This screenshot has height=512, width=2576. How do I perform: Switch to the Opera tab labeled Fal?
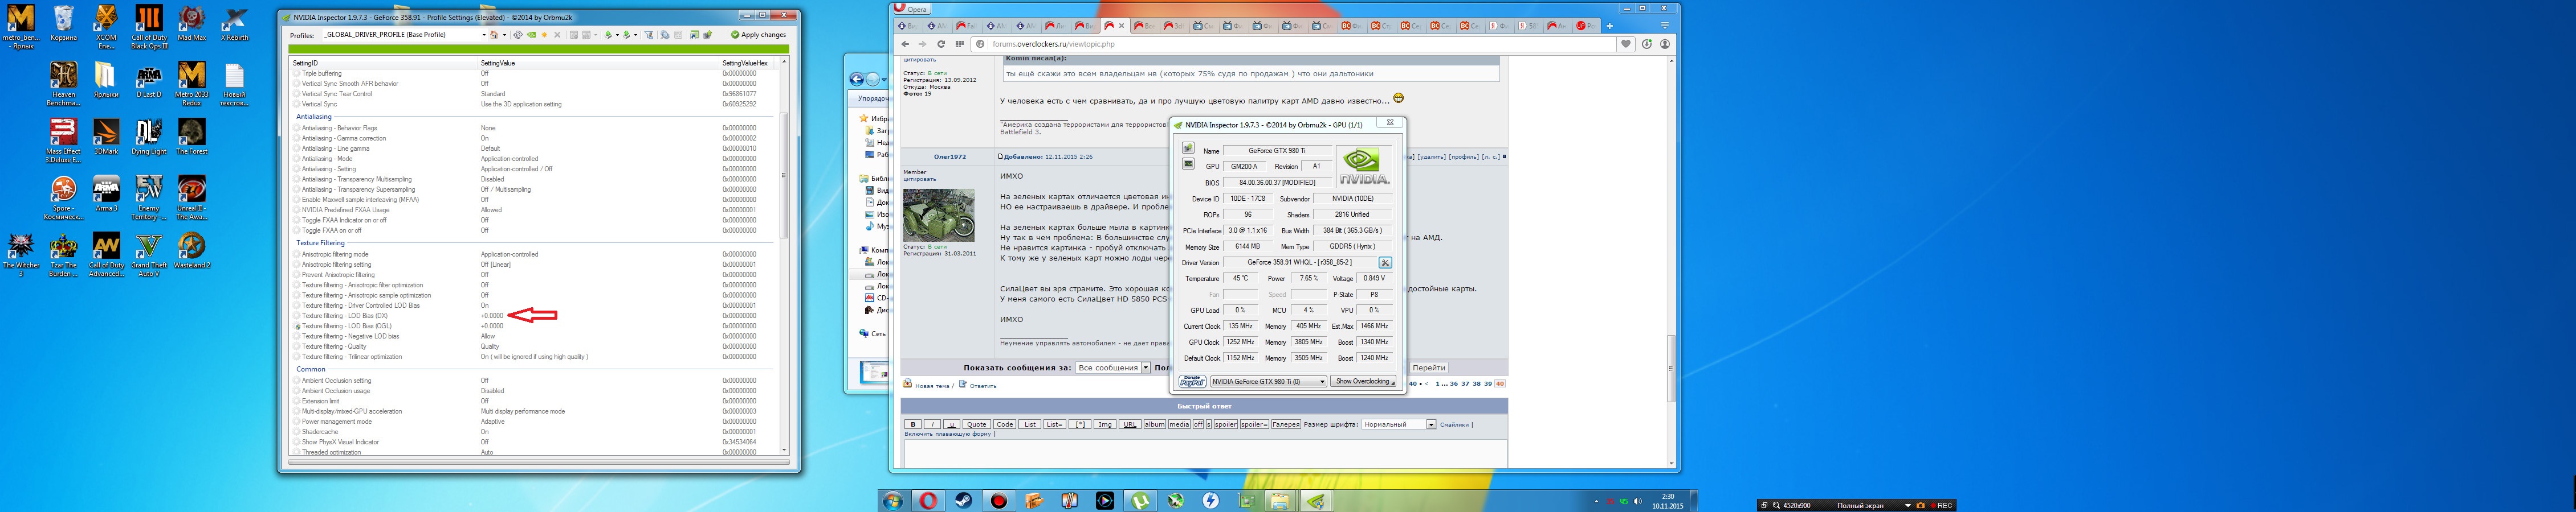(967, 26)
